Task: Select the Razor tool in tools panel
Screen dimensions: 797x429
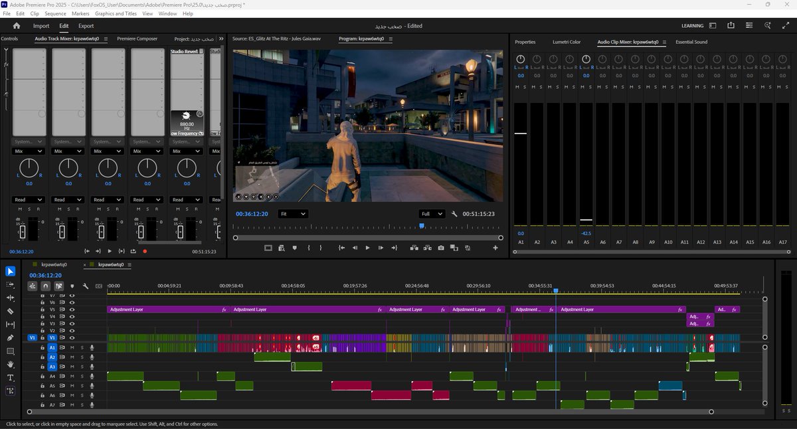Action: point(11,311)
